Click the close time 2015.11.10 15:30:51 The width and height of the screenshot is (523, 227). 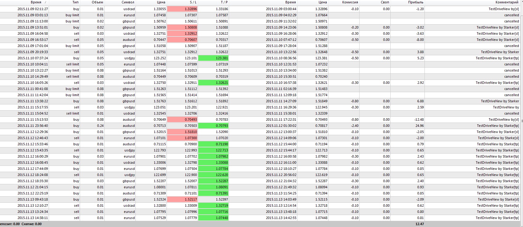[281, 76]
